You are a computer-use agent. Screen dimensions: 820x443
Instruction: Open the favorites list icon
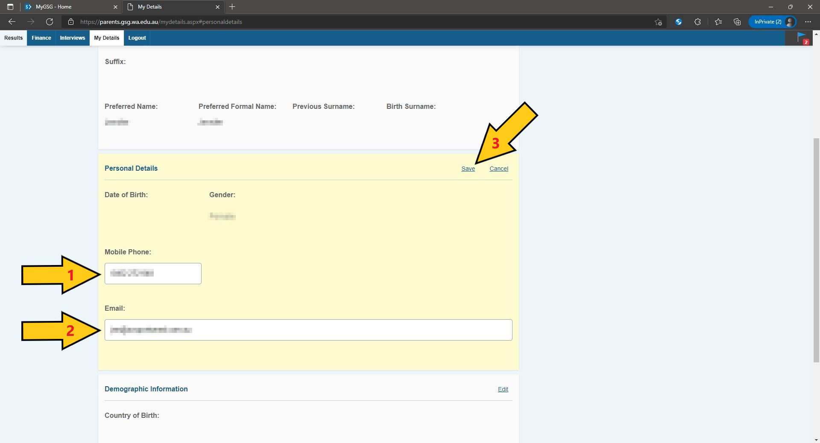tap(718, 22)
